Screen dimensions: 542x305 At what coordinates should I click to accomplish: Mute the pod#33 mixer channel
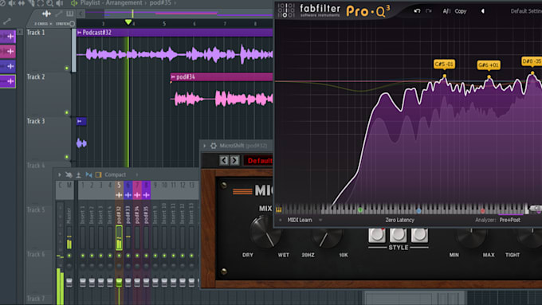point(128,256)
